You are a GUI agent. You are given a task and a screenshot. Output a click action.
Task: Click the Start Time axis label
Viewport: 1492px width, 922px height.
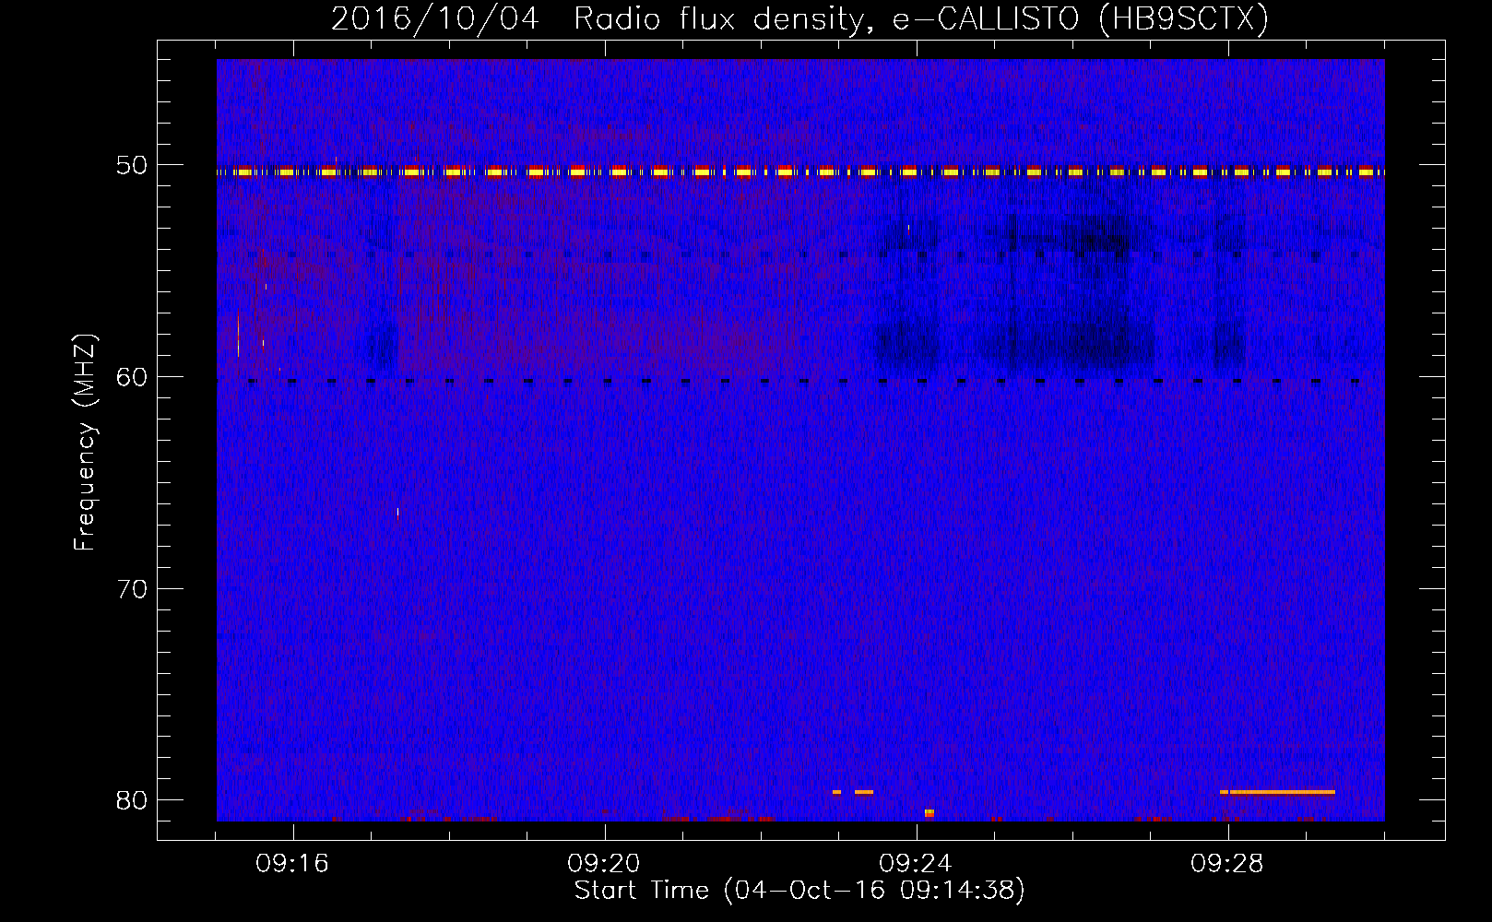[x=799, y=891]
